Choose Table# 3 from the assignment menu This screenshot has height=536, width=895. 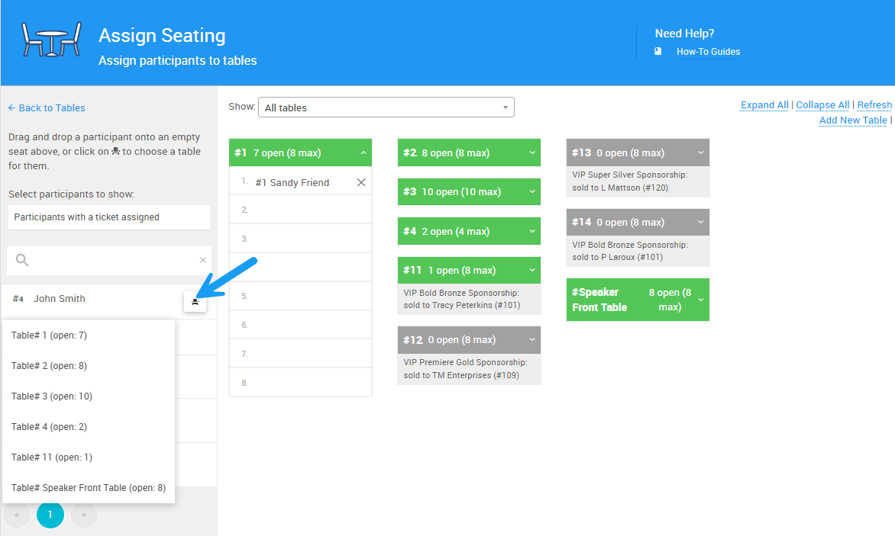coord(52,396)
